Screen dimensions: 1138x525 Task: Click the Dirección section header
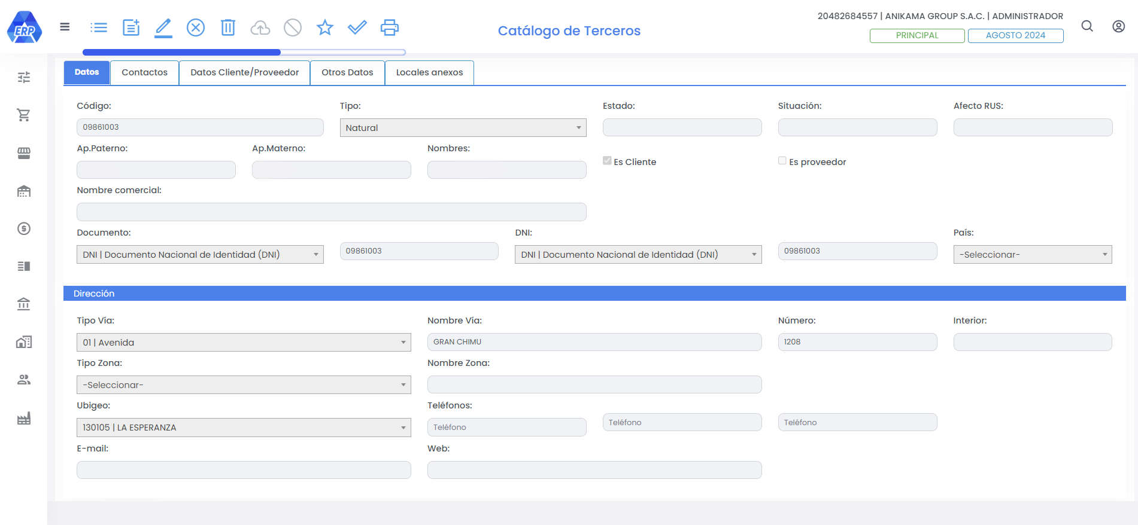pos(594,293)
